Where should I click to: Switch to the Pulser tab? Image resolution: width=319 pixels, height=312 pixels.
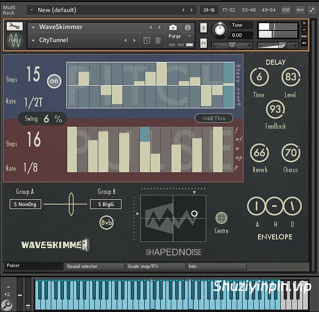[33, 266]
